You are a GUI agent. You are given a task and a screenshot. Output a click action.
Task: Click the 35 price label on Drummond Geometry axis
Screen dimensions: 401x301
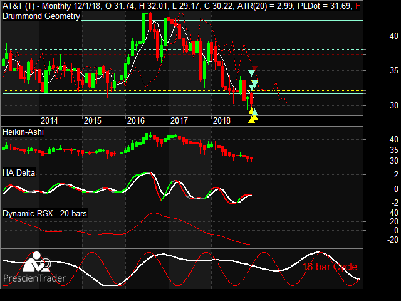tap(394, 71)
